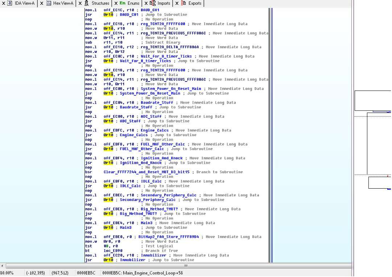This screenshot has width=392, height=277.
Task: Click the Imports tab icon
Action: [x=153, y=3]
